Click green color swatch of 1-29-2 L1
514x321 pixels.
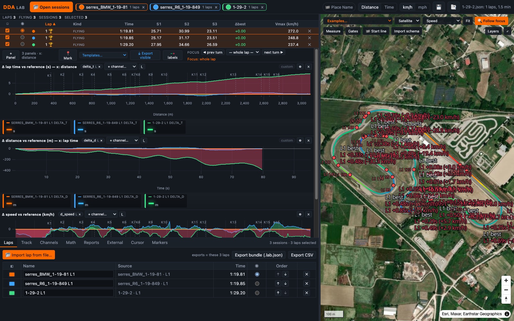[12, 293]
